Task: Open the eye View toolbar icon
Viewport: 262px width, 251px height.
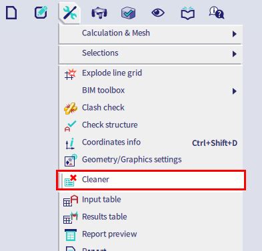Action: click(x=158, y=13)
